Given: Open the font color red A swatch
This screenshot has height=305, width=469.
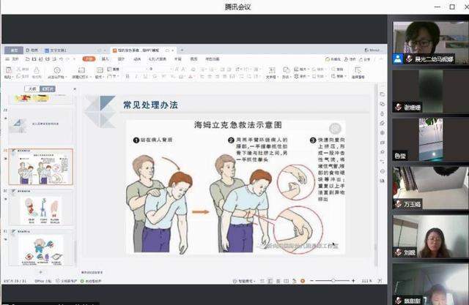Looking at the screenshot, I should pos(191,77).
